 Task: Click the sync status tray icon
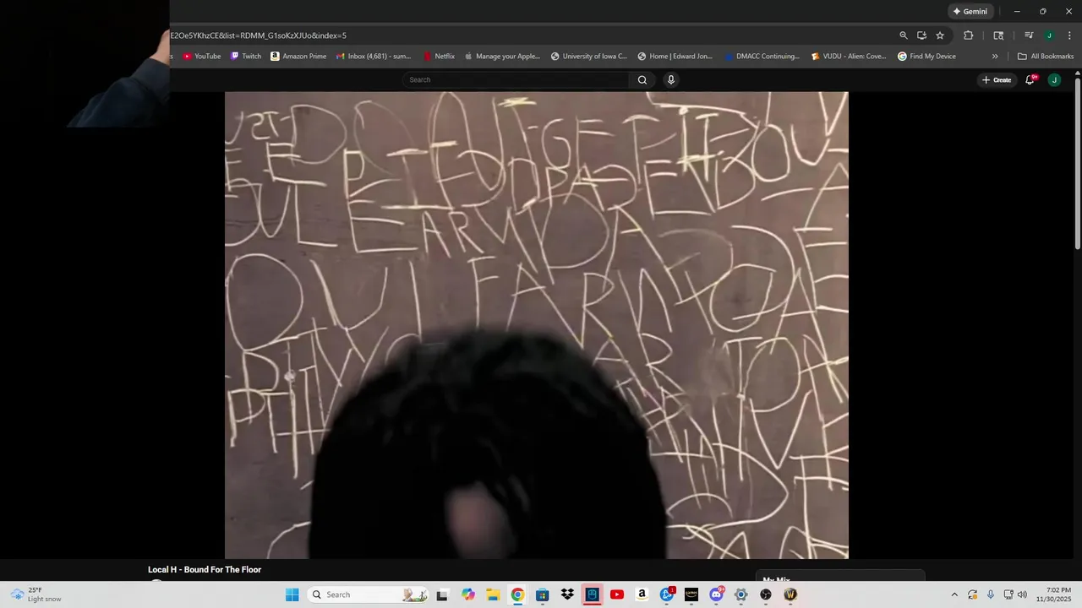pos(973,594)
